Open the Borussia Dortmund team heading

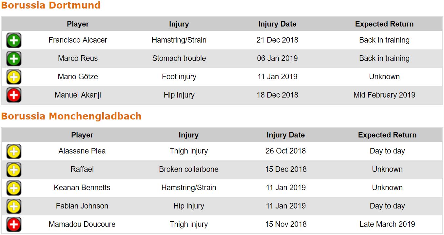(51, 6)
